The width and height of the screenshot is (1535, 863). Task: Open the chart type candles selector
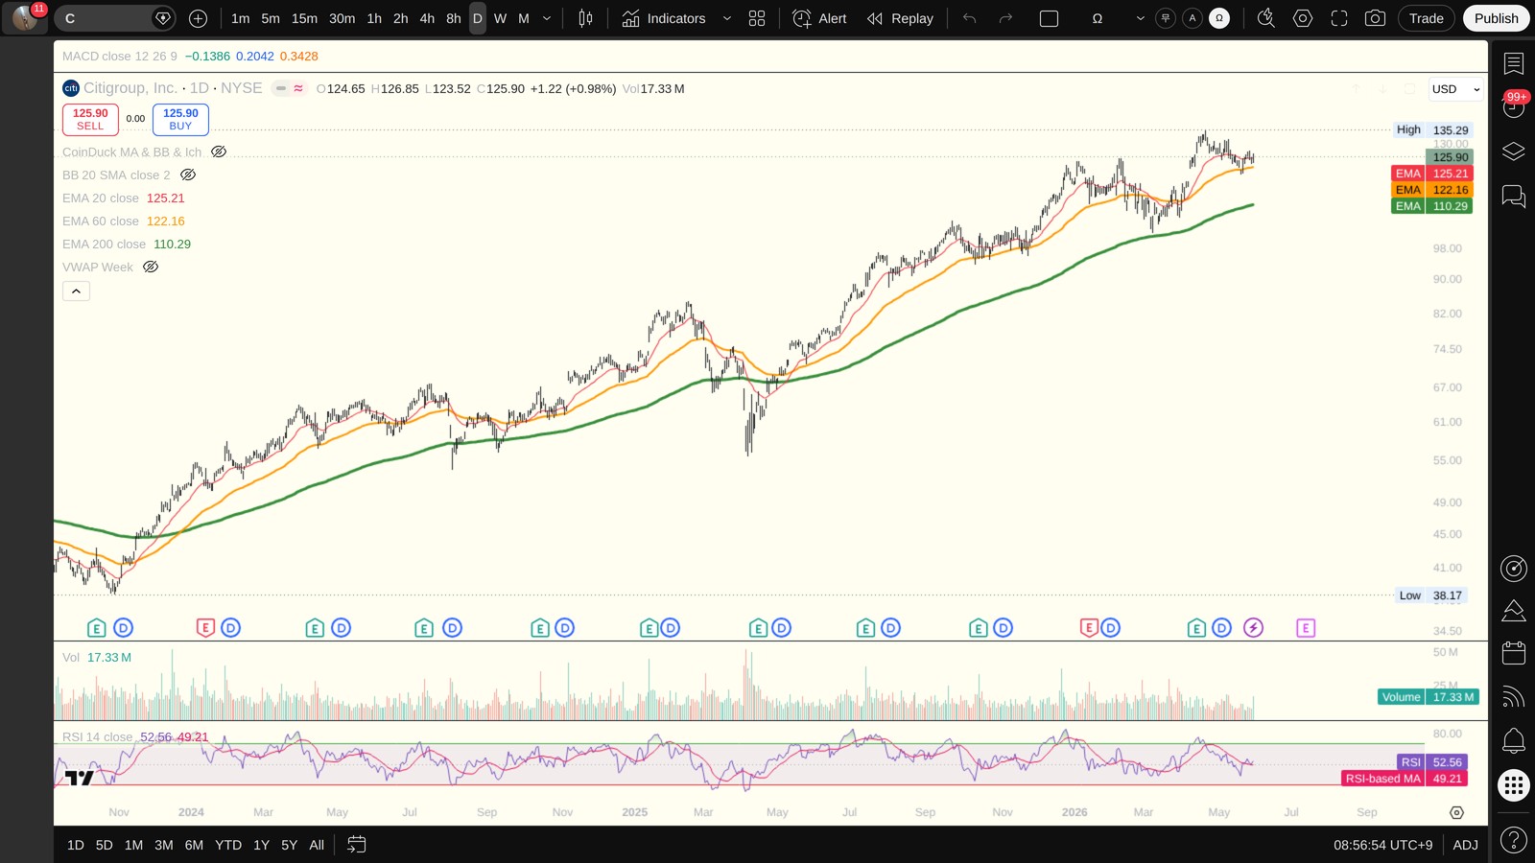coord(585,18)
